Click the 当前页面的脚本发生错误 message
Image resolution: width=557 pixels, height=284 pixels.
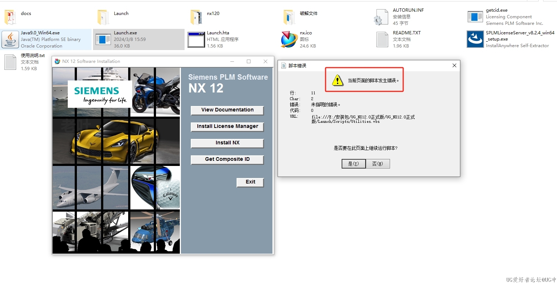point(373,80)
